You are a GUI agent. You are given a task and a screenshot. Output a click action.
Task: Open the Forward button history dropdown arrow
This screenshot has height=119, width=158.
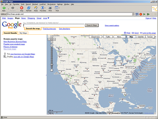(x=17, y=9)
